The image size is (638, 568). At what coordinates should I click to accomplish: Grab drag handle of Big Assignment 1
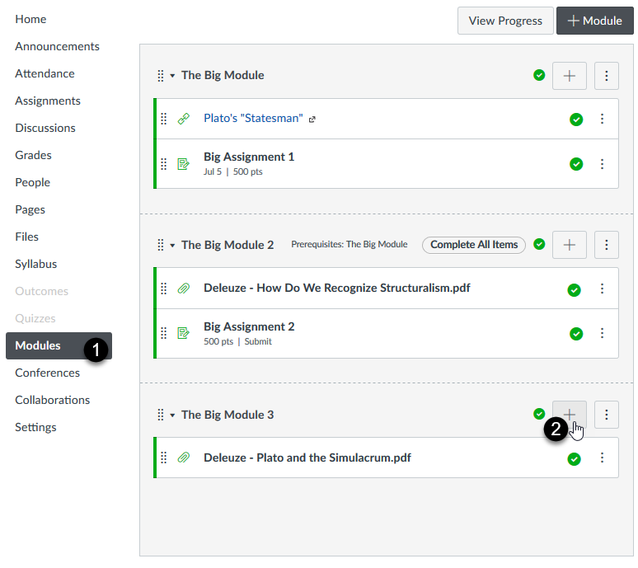click(x=163, y=164)
